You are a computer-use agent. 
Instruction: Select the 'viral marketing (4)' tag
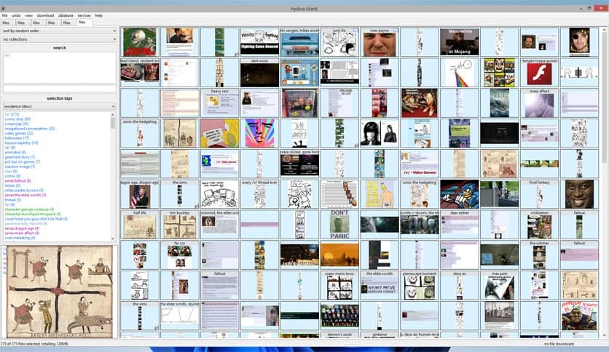coord(20,238)
